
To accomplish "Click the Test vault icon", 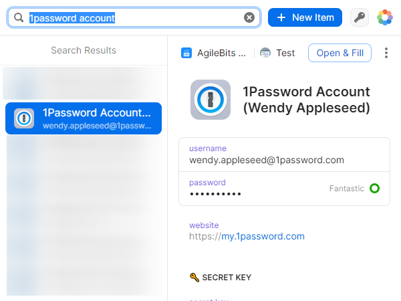I will point(265,53).
